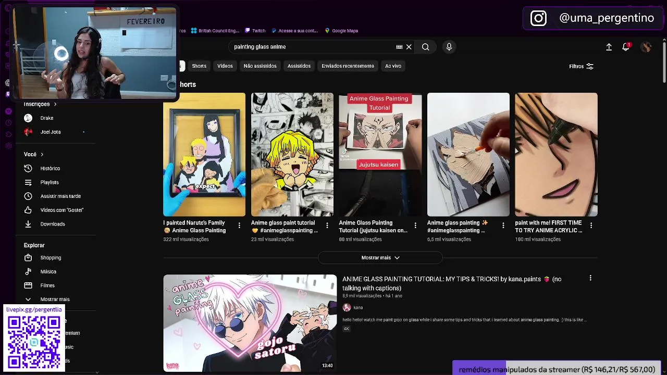Viewport: 667px width, 375px height.
Task: Open options menu for Naruto's Family short
Action: coord(239,226)
